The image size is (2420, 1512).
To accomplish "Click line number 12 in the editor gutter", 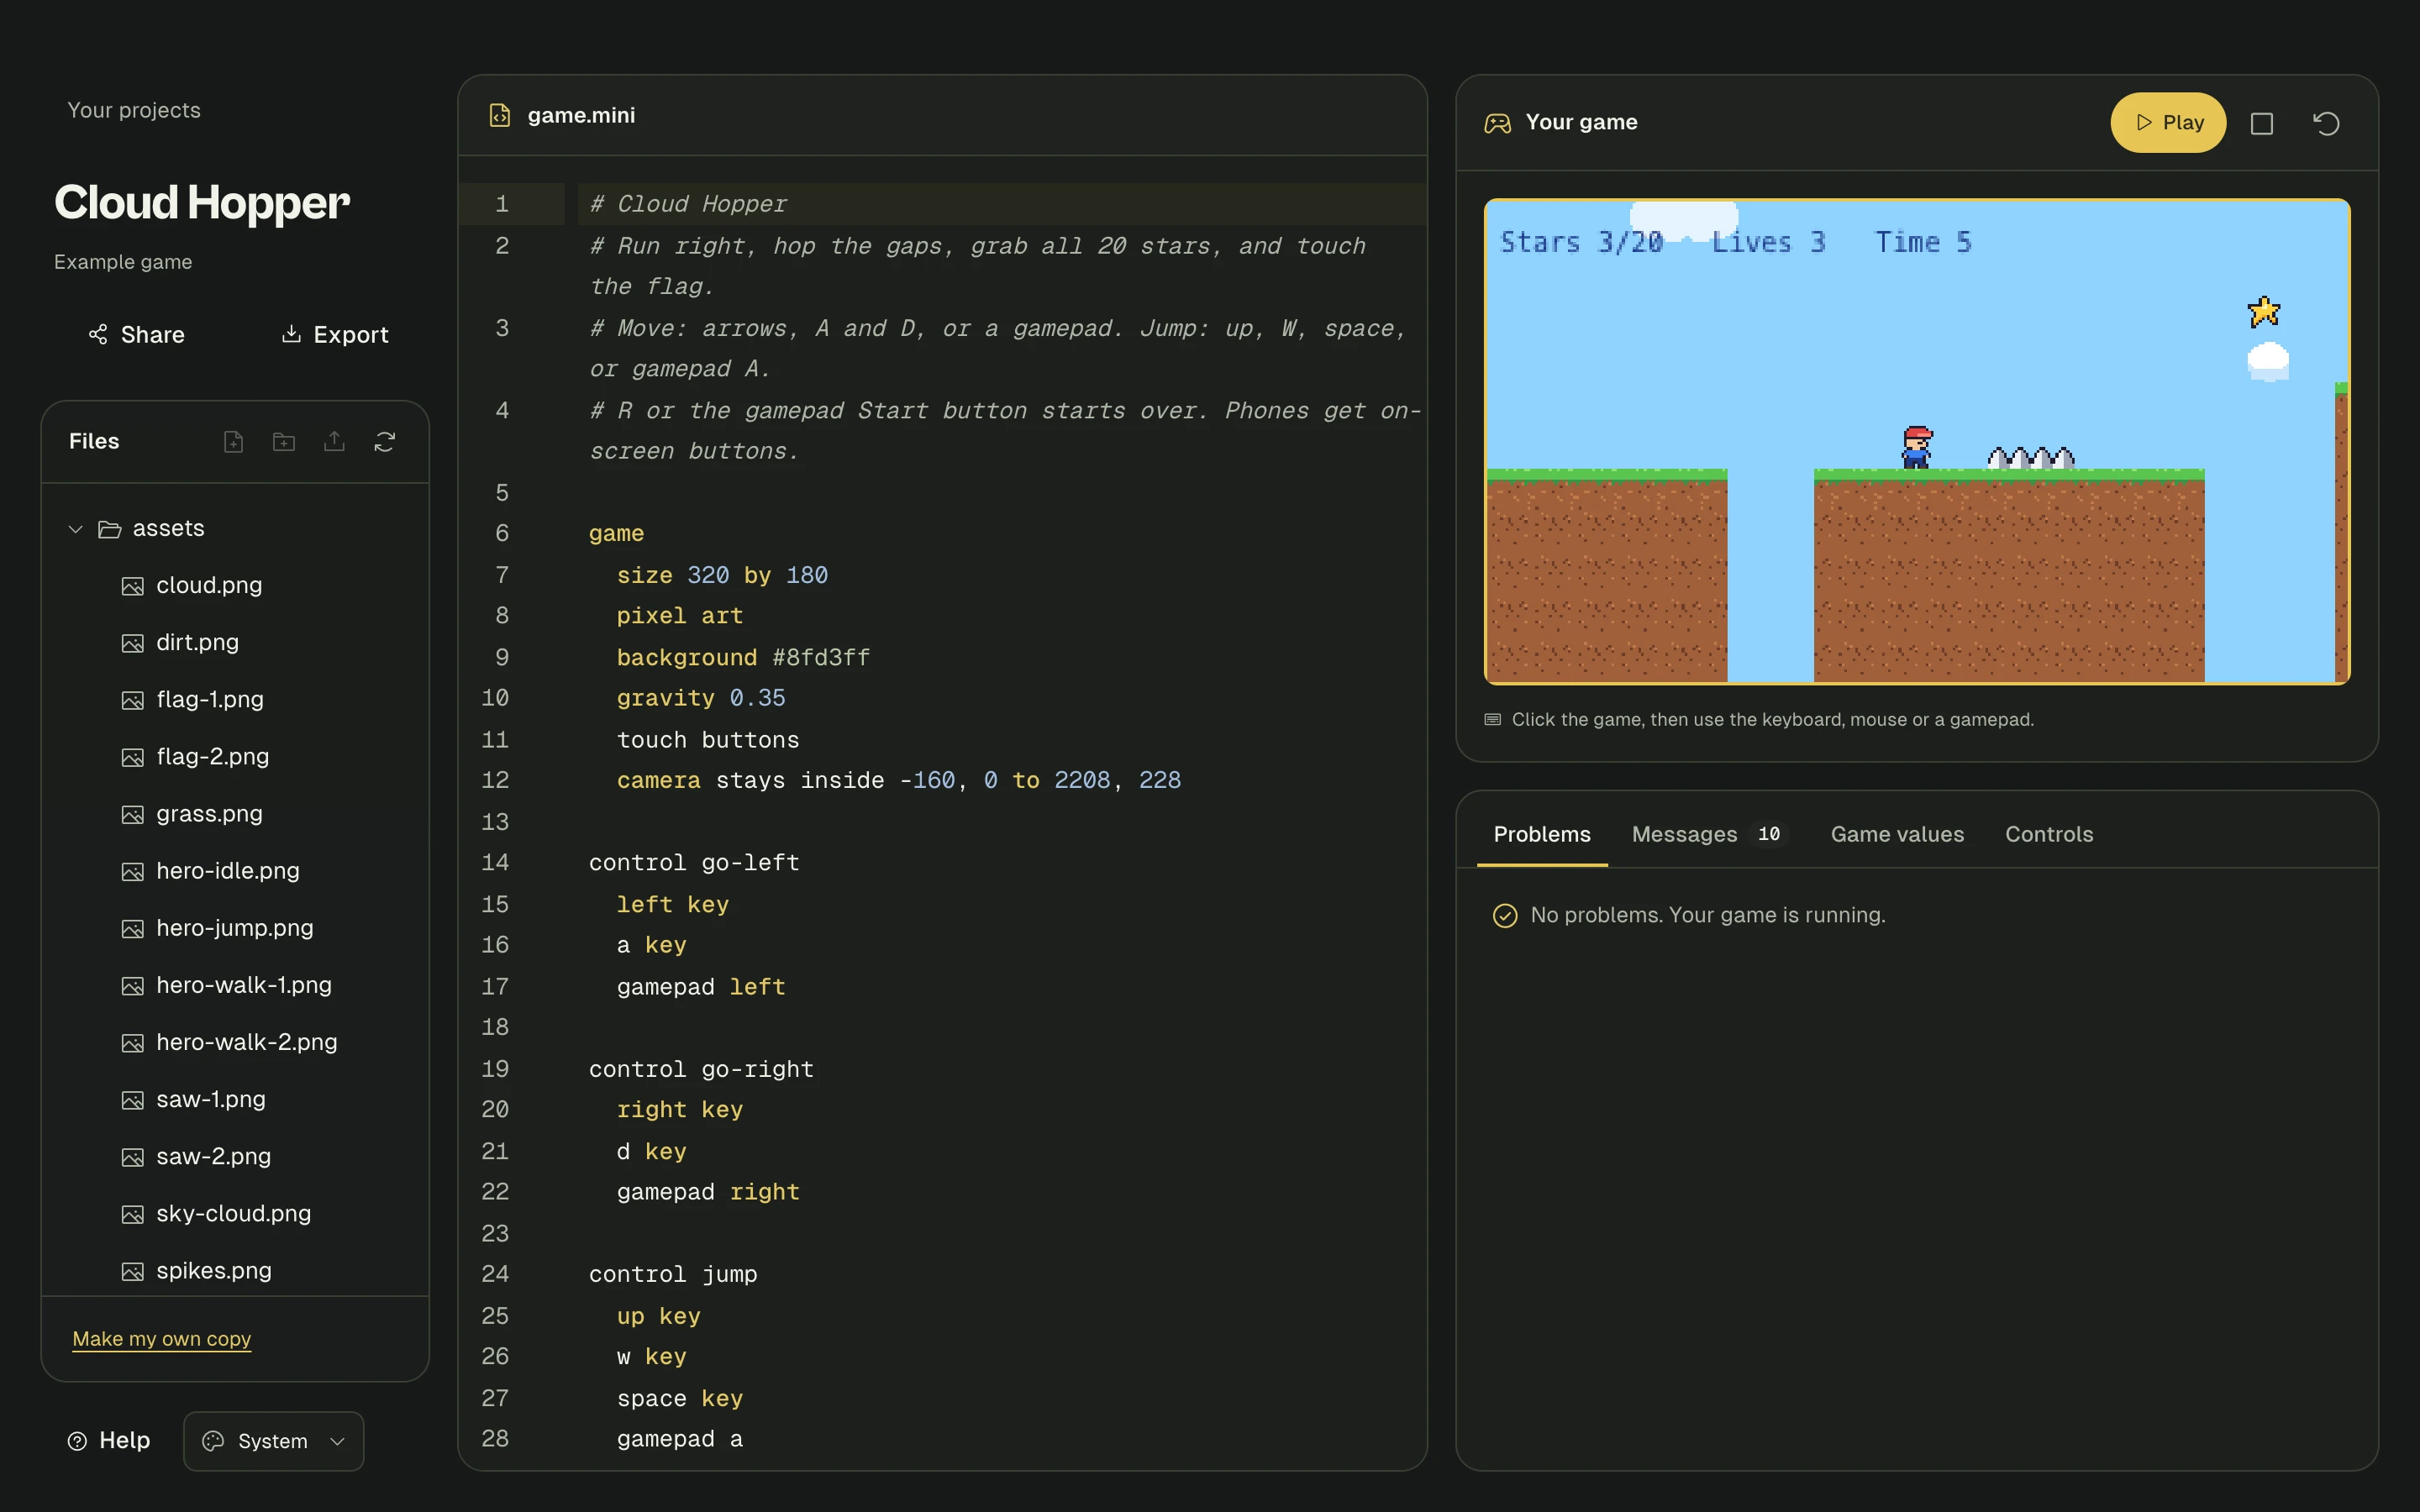I will click(495, 780).
